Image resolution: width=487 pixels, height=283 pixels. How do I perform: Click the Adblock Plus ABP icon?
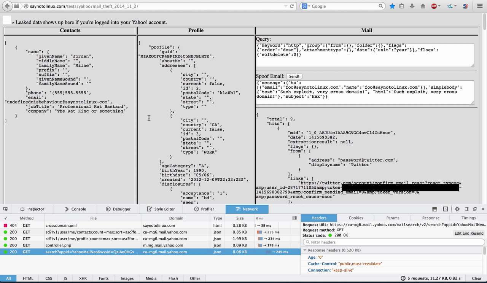(x=434, y=6)
